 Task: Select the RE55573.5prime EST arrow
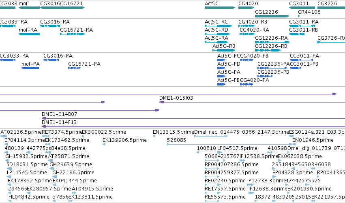[212, 201]
